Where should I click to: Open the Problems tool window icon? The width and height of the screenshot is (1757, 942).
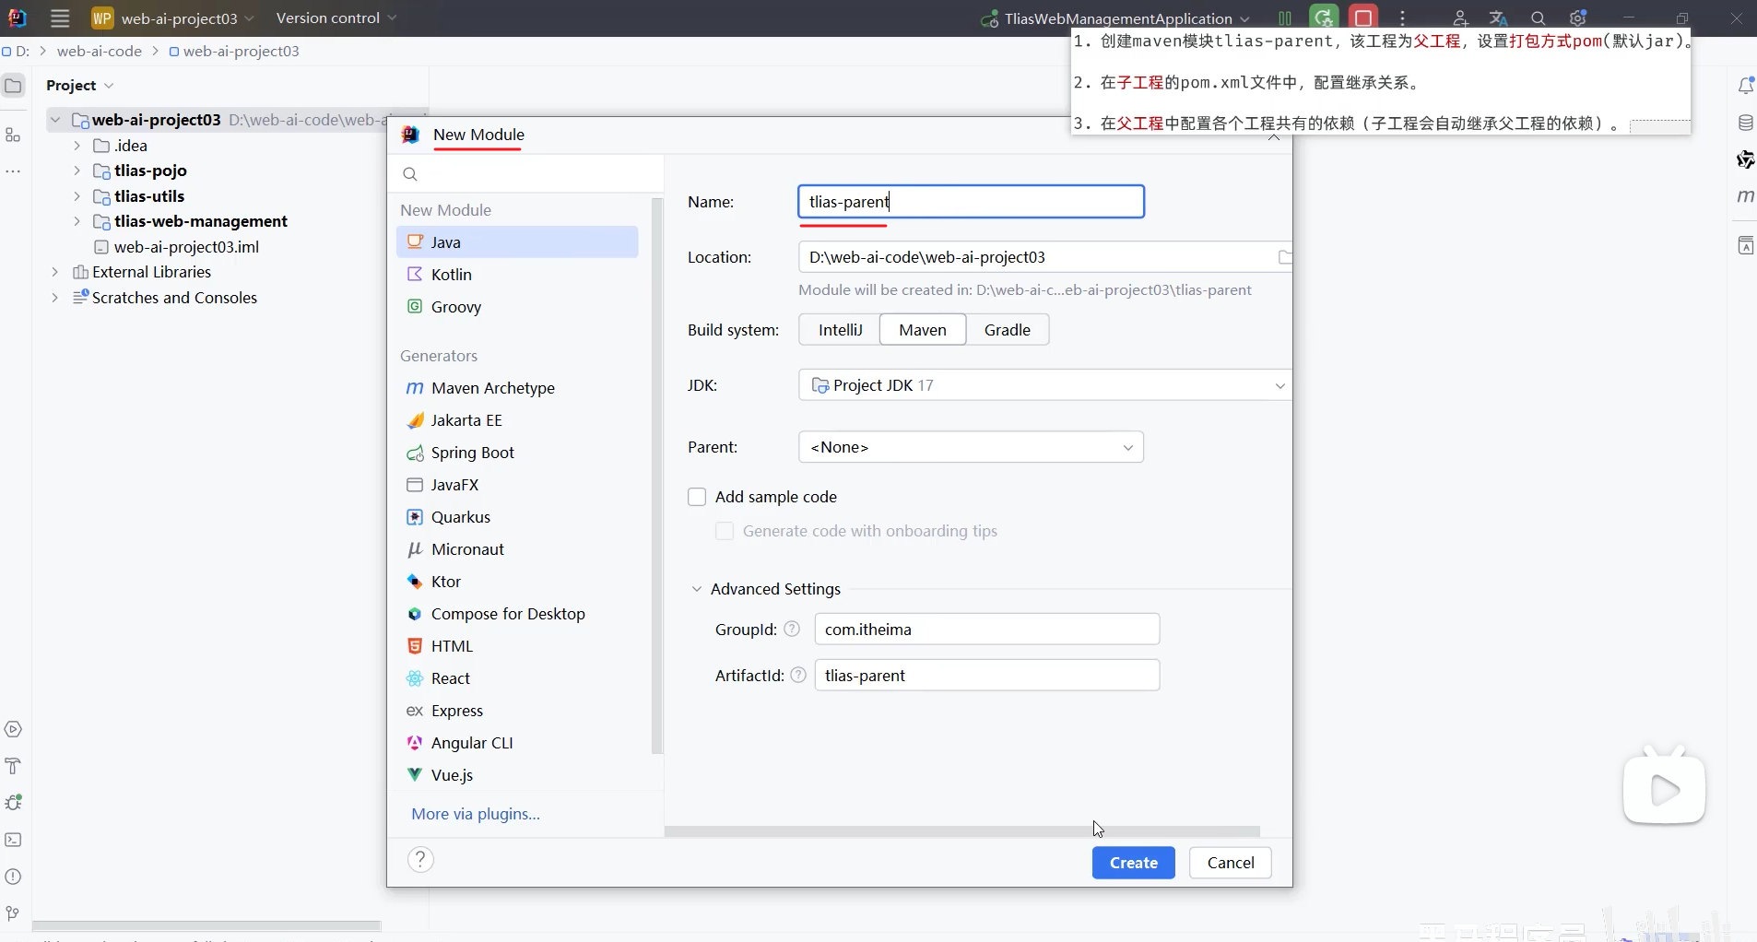[13, 877]
